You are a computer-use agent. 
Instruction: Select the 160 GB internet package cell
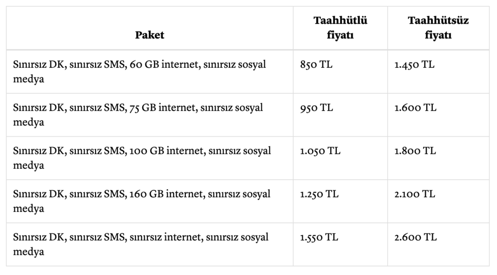[142, 201]
